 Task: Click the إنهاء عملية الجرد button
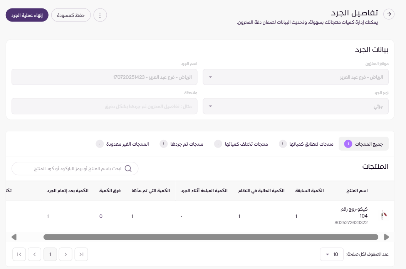pos(27,15)
